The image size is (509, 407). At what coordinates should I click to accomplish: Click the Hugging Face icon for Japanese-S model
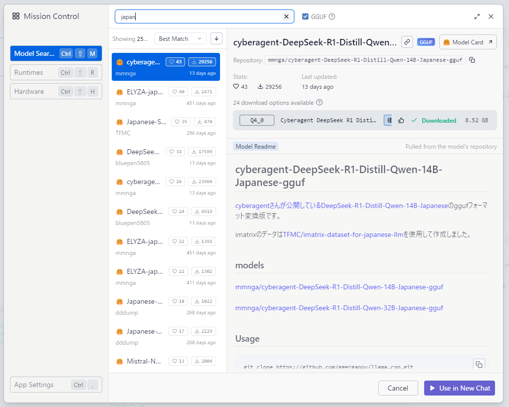pyautogui.click(x=119, y=122)
